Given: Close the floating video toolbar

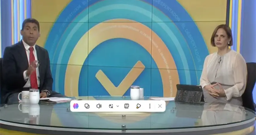Looking at the screenshot, I should click(x=160, y=106).
